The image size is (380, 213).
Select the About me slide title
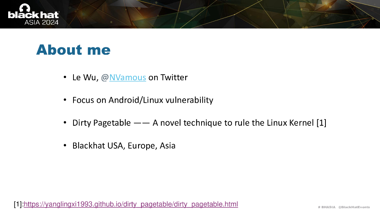pos(73,50)
